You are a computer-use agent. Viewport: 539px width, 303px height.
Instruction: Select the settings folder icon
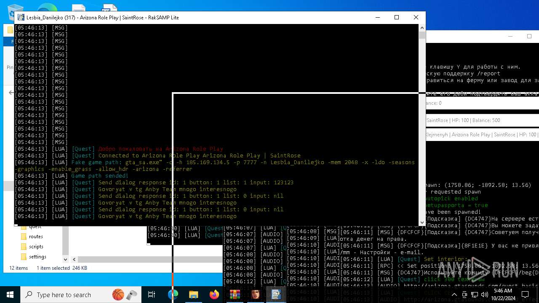(24, 257)
